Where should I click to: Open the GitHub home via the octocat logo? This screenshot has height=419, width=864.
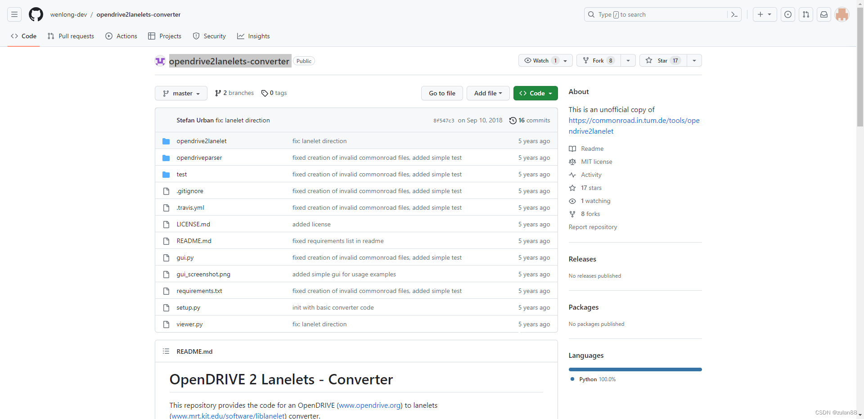(x=36, y=14)
